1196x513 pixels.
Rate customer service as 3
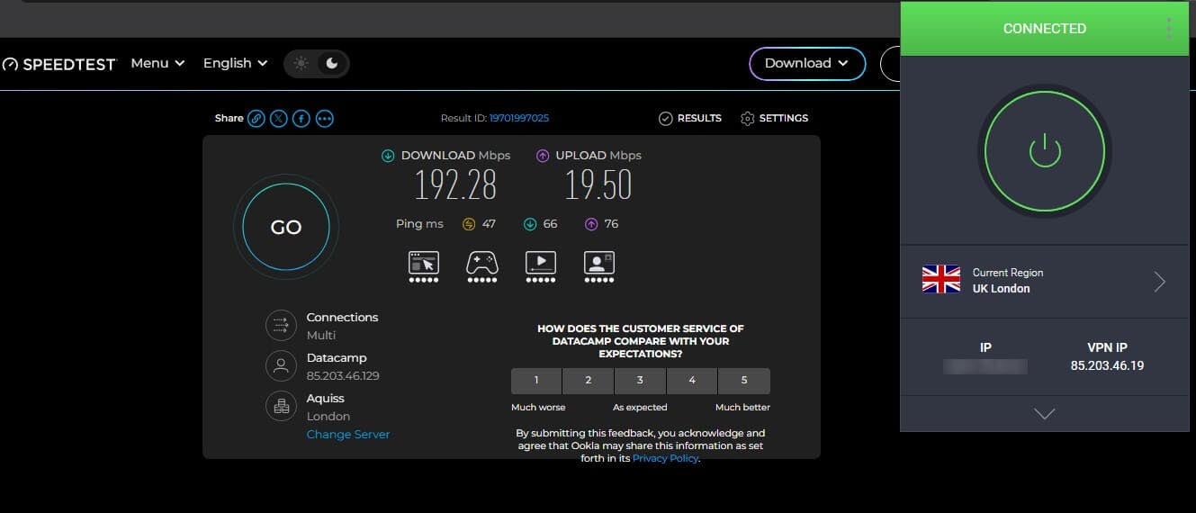pyautogui.click(x=641, y=381)
